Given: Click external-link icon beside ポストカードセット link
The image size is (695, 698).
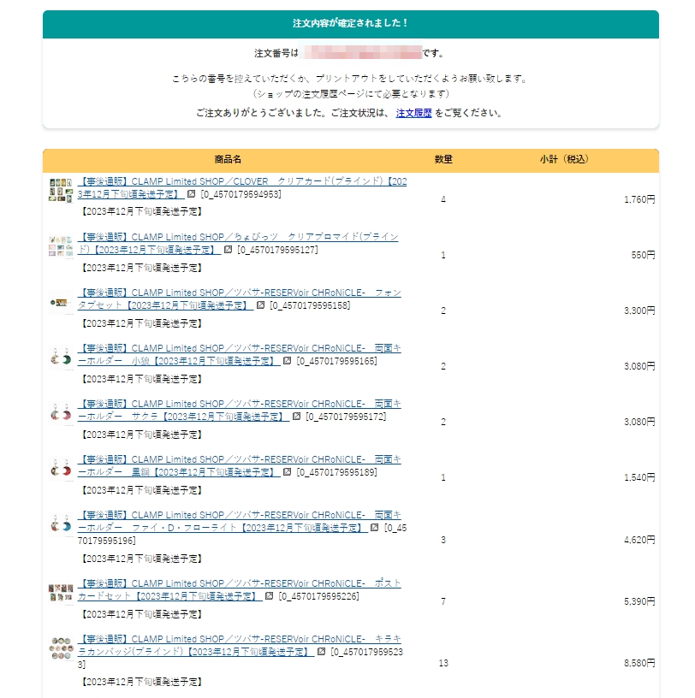Looking at the screenshot, I should click(269, 596).
